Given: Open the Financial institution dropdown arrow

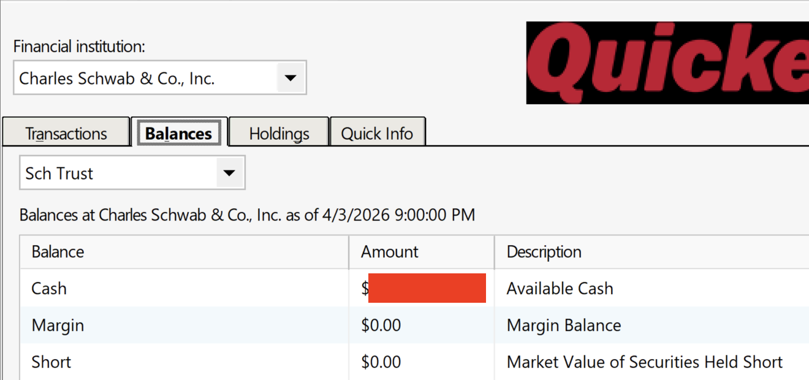Looking at the screenshot, I should coord(291,78).
